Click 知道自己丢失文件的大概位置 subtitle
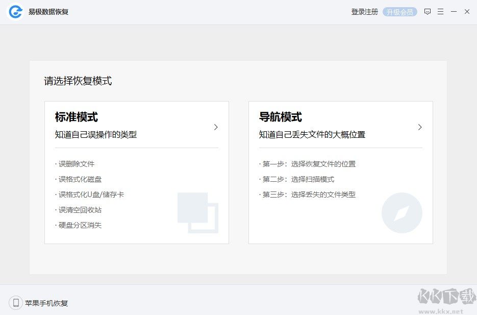Viewport: 477px width, 315px height. pyautogui.click(x=312, y=134)
